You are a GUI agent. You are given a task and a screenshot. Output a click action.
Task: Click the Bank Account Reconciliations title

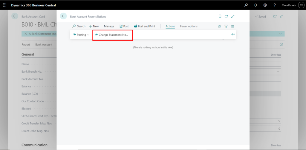(88, 16)
